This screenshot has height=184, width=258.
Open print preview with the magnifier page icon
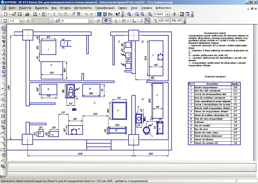[x=35, y=14]
